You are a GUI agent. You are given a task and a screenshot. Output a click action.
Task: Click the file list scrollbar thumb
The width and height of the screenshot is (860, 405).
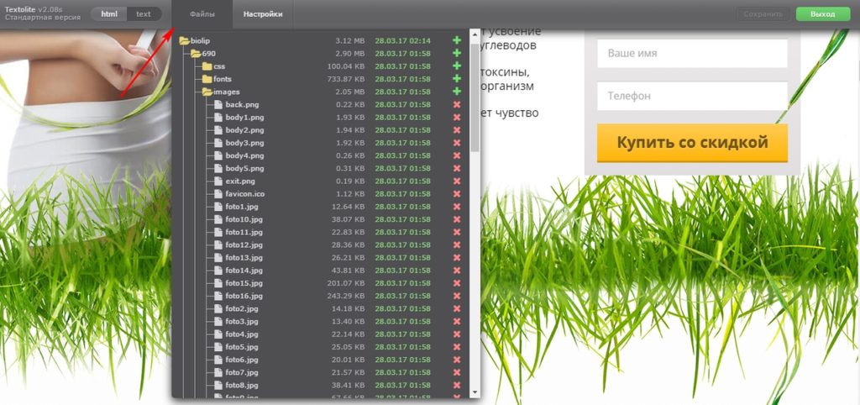tap(475, 97)
